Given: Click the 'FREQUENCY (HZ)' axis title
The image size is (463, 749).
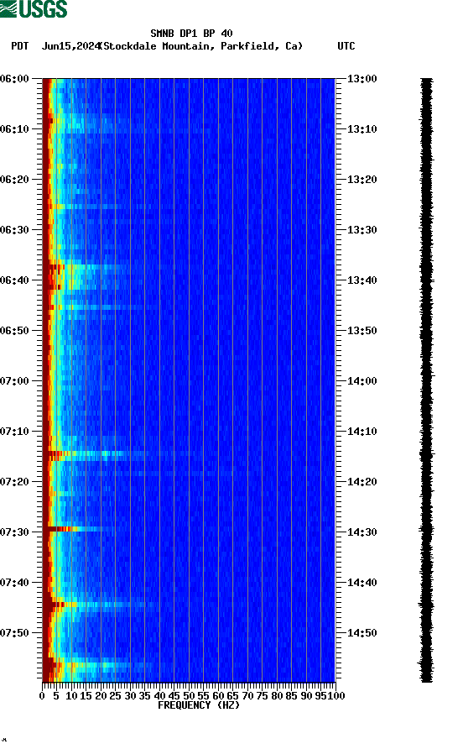Looking at the screenshot, I should 199,705.
